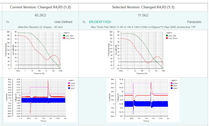Click red Loop_Phase swatch in right Bode legend

pos(167,38)
